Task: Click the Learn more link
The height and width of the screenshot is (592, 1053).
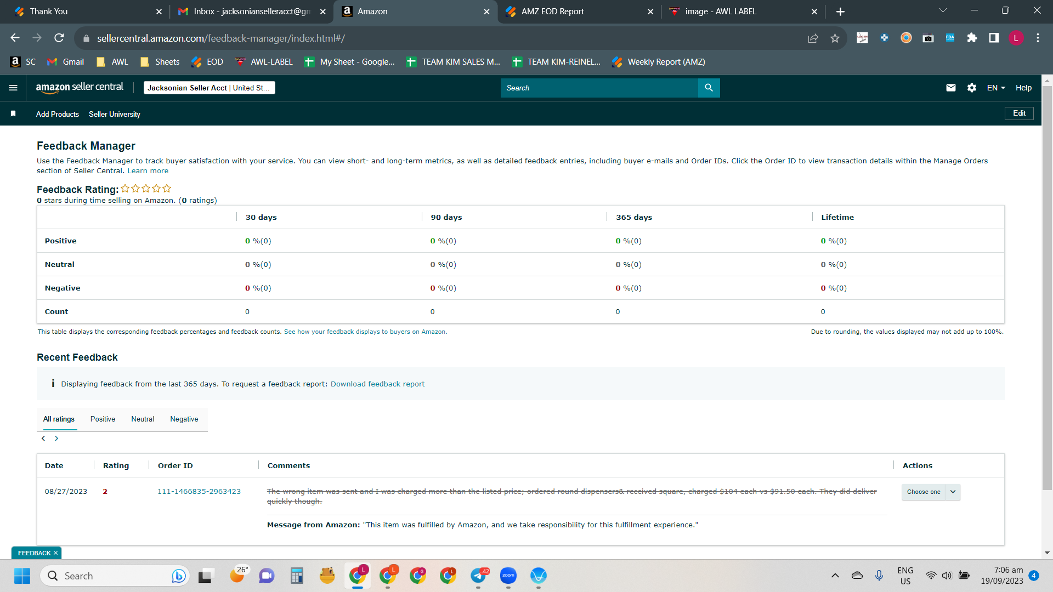Action: [148, 171]
